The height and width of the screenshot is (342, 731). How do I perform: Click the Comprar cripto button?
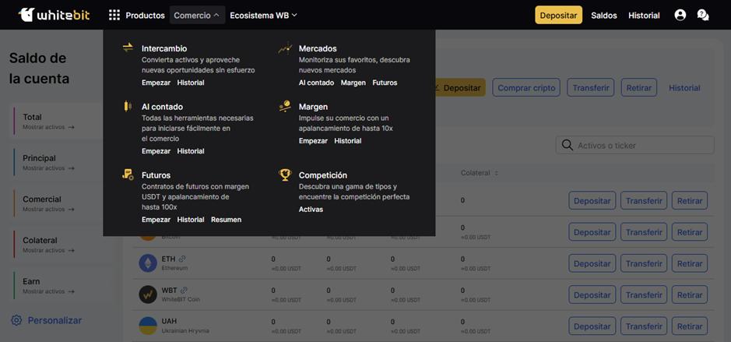pos(526,88)
